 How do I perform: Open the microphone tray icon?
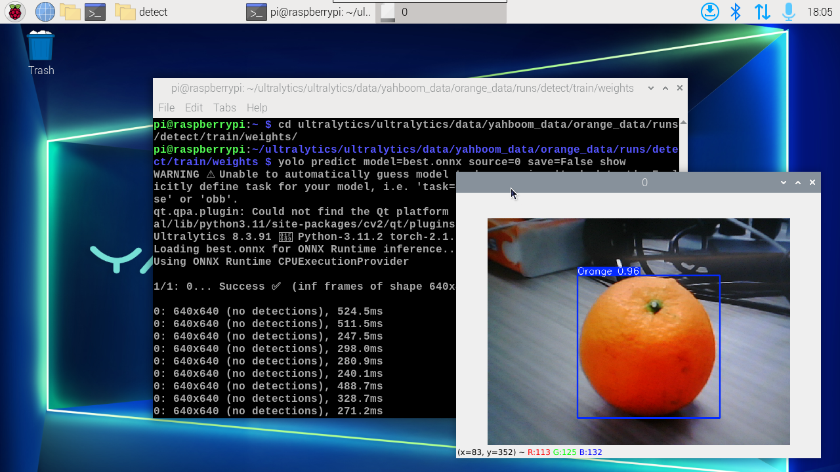[788, 12]
